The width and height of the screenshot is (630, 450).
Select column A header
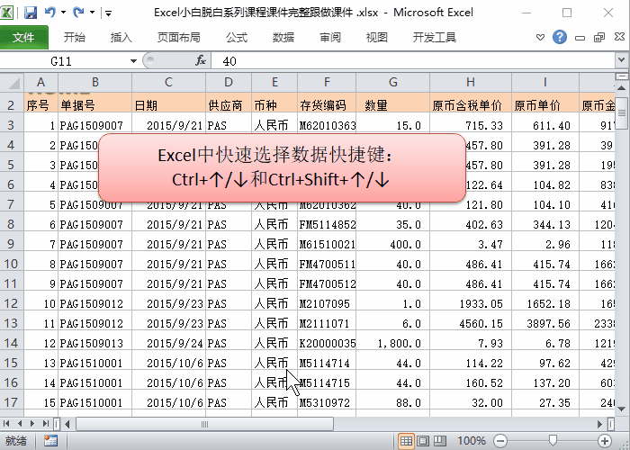[x=41, y=83]
